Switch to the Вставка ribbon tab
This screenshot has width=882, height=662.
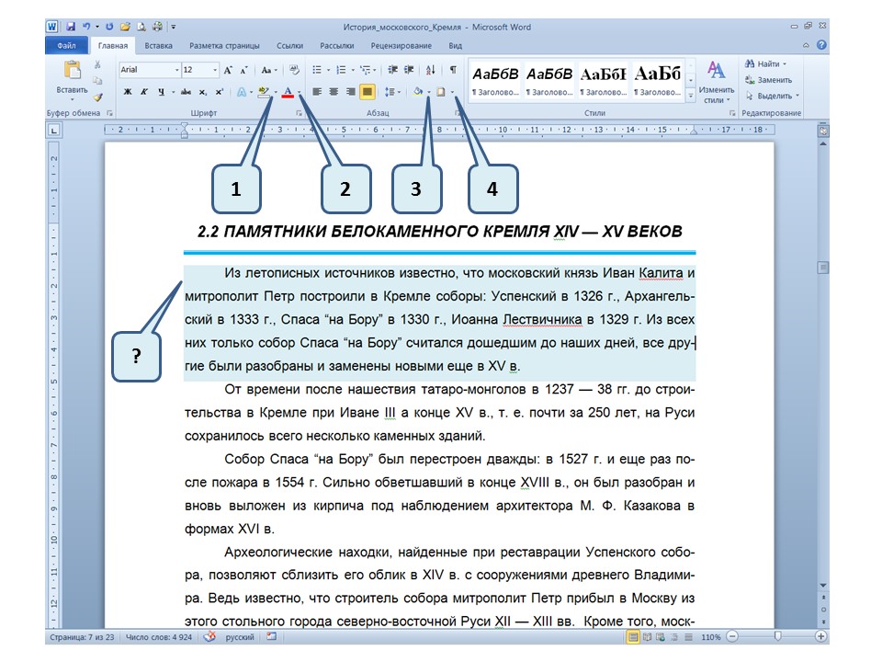(158, 45)
